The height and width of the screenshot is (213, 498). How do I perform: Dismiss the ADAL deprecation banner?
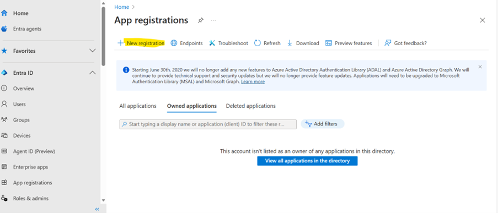[480, 67]
